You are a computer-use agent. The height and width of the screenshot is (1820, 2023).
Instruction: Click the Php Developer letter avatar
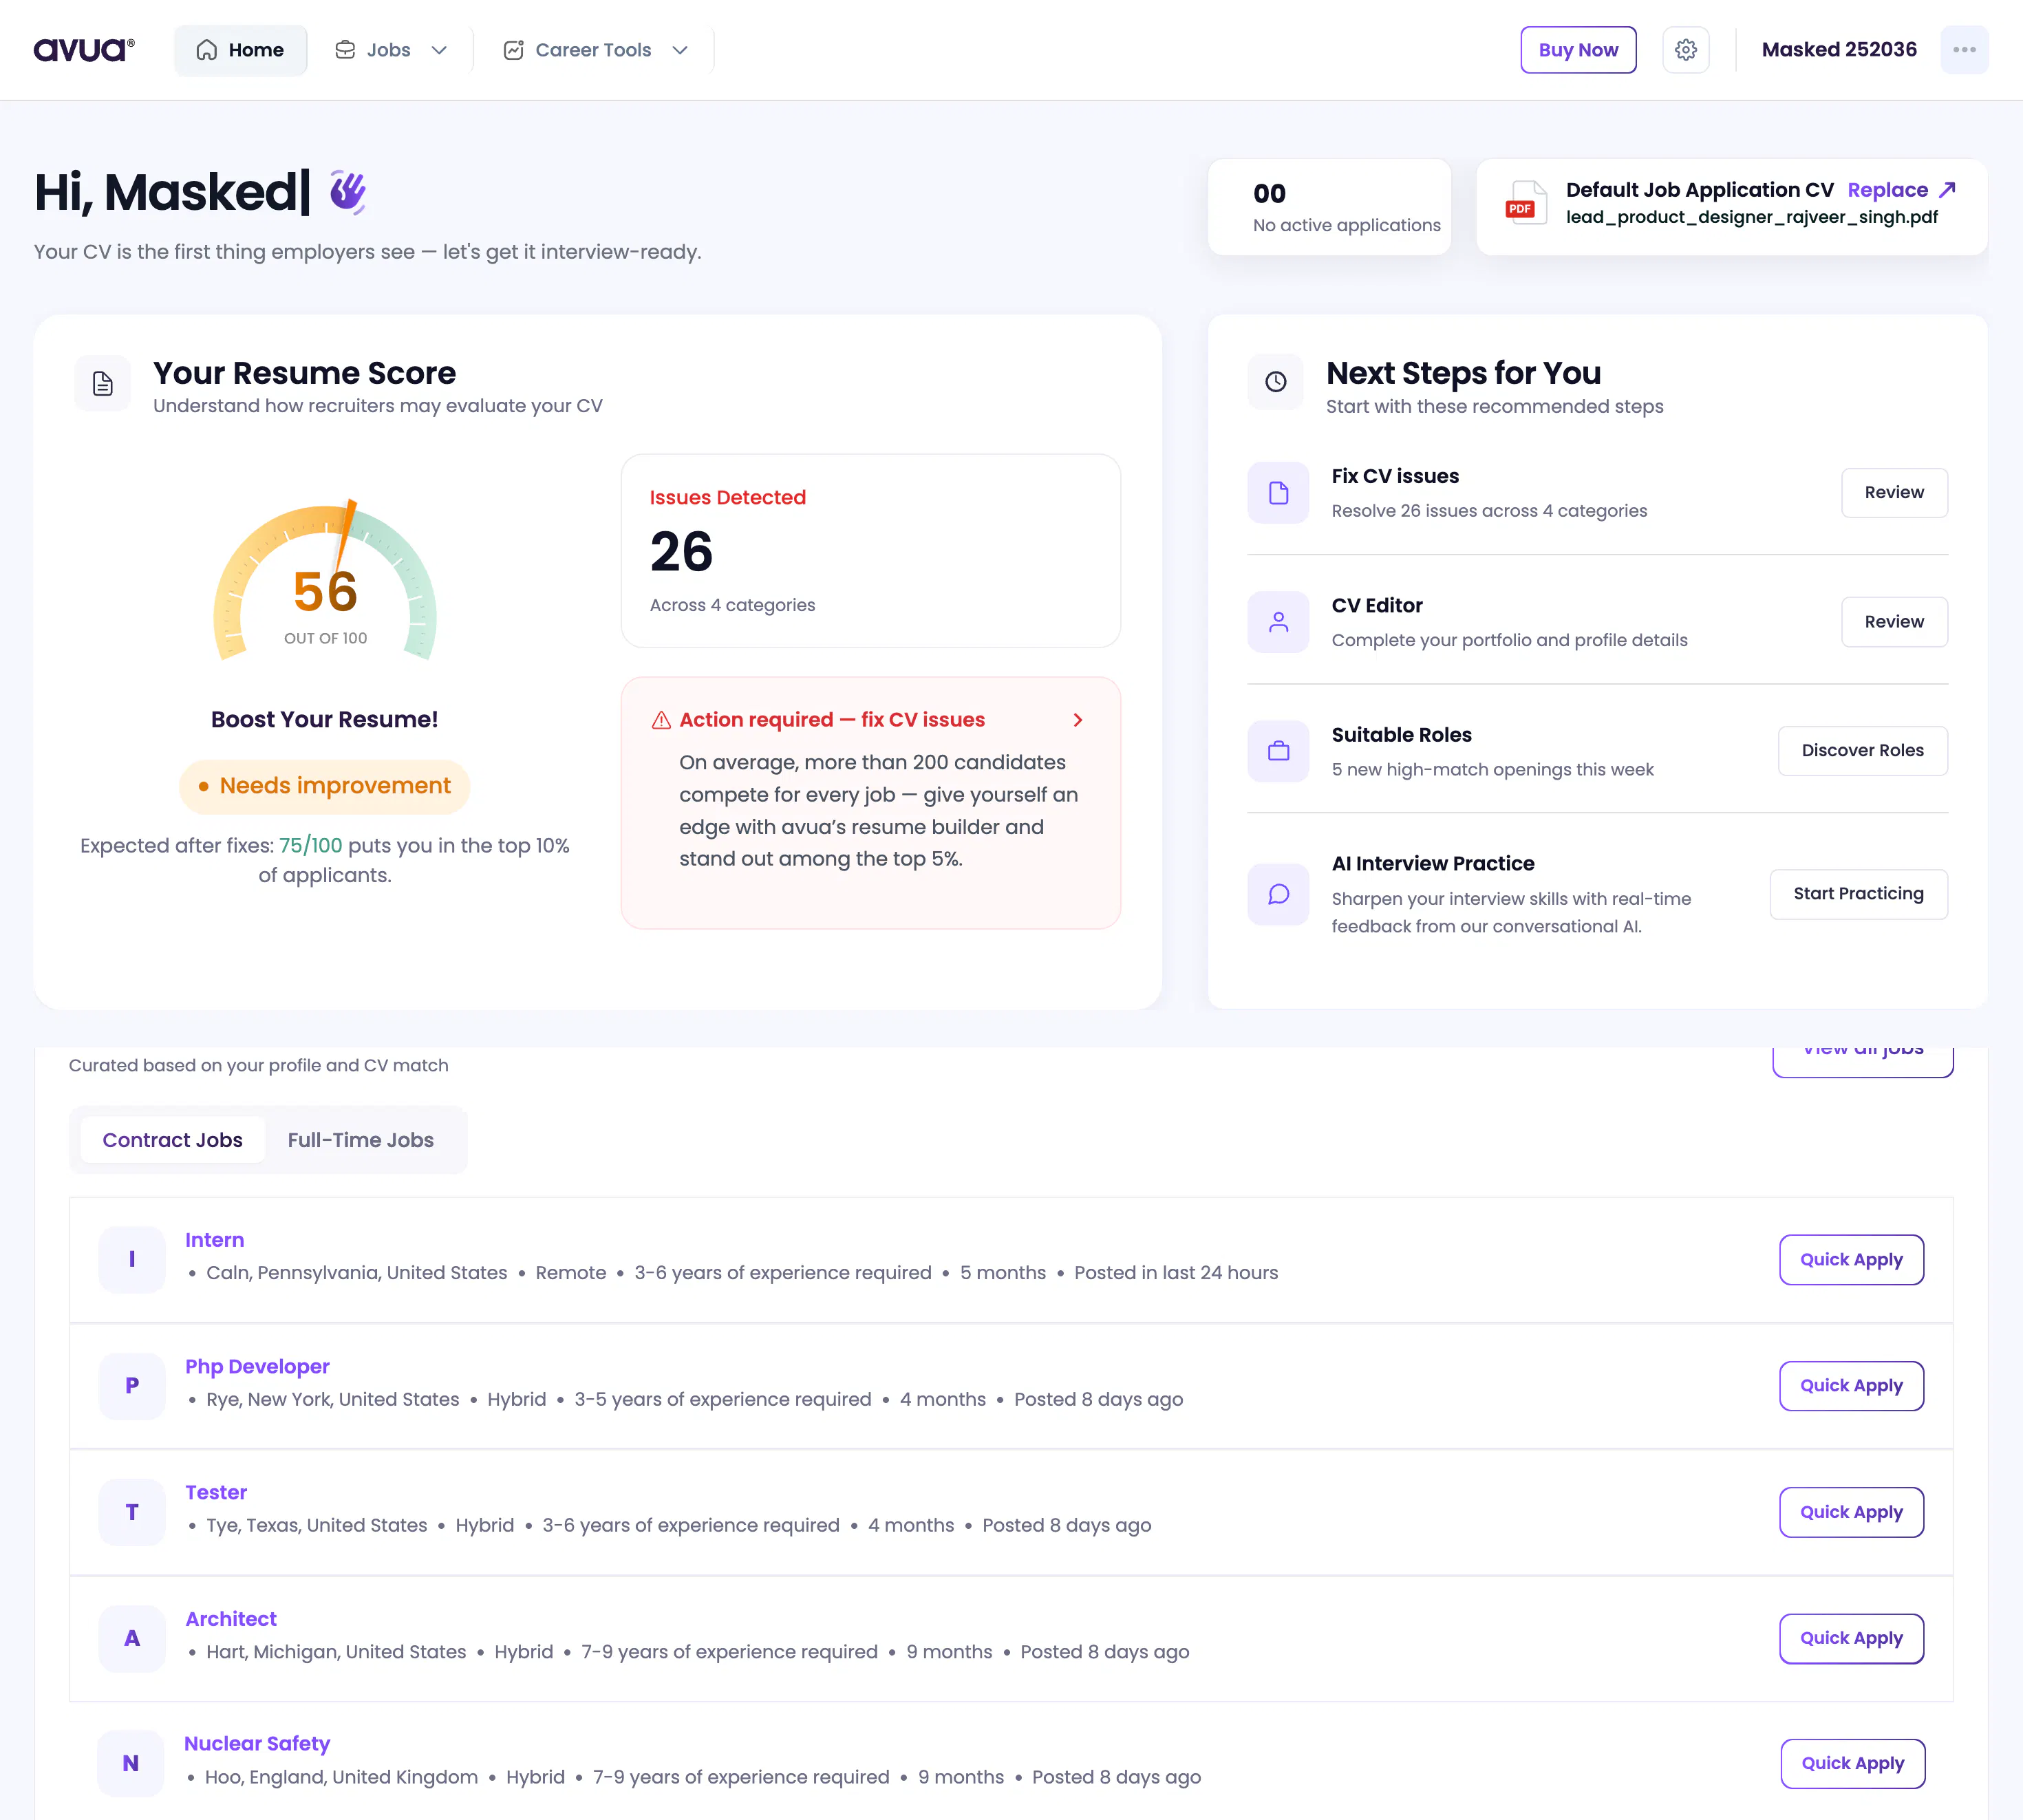click(132, 1386)
